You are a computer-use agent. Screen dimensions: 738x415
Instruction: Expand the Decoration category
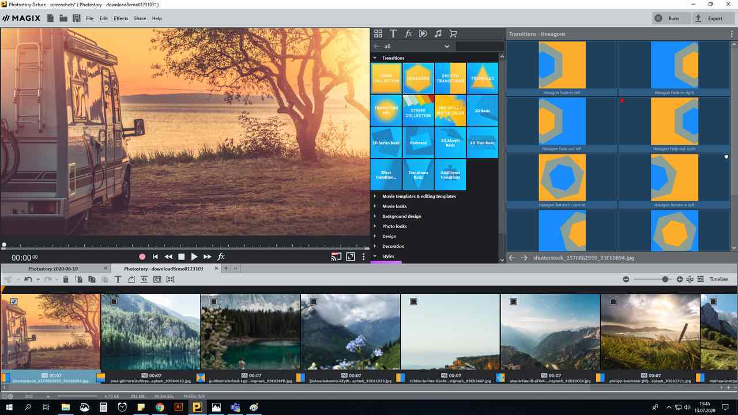pos(375,246)
